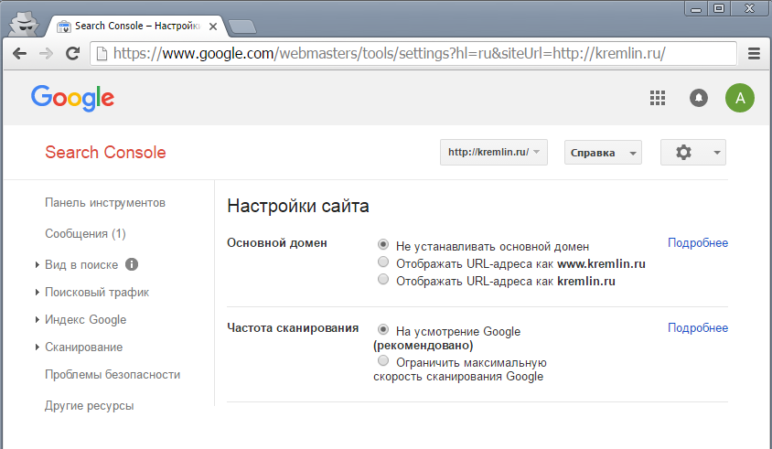The width and height of the screenshot is (772, 449).
Task: Expand Поисковый трафик menu arrow
Action: tap(38, 293)
